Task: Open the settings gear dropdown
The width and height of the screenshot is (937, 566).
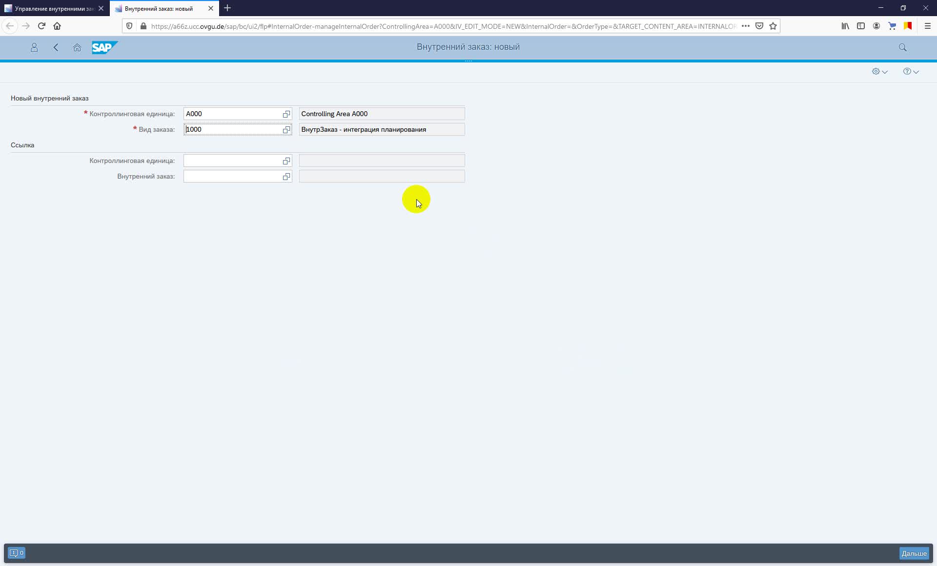Action: point(879,71)
